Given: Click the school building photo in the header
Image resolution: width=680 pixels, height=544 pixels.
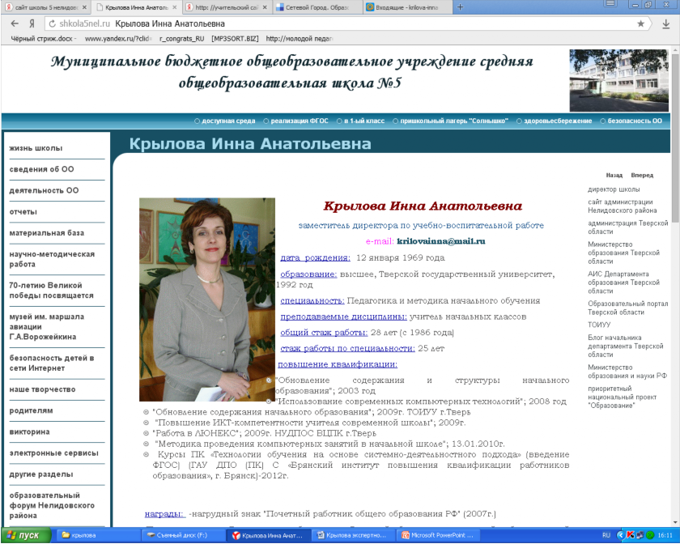Looking at the screenshot, I should (x=619, y=80).
